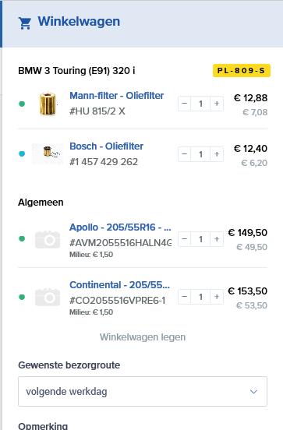Increase quantity of Apollo 205/55R16 tire

tap(217, 239)
